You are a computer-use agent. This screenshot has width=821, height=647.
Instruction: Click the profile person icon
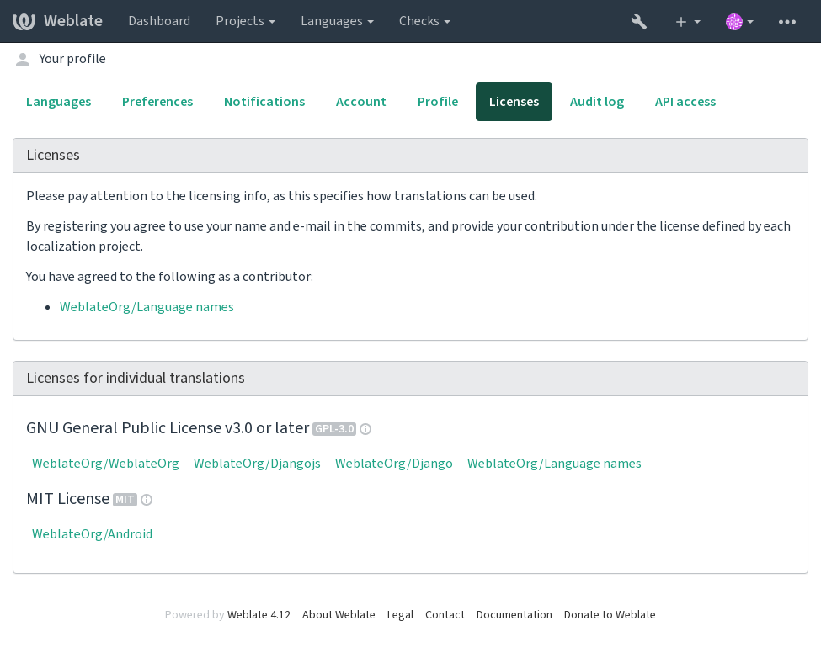[x=23, y=59]
